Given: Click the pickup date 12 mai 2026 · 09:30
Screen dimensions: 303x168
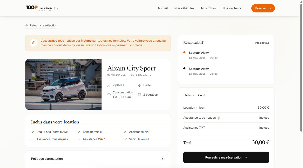Looking at the screenshot, I should (x=203, y=58).
